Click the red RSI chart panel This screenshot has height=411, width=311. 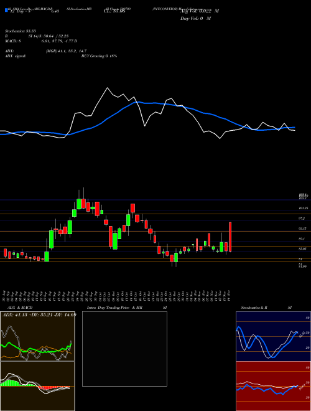(273, 386)
